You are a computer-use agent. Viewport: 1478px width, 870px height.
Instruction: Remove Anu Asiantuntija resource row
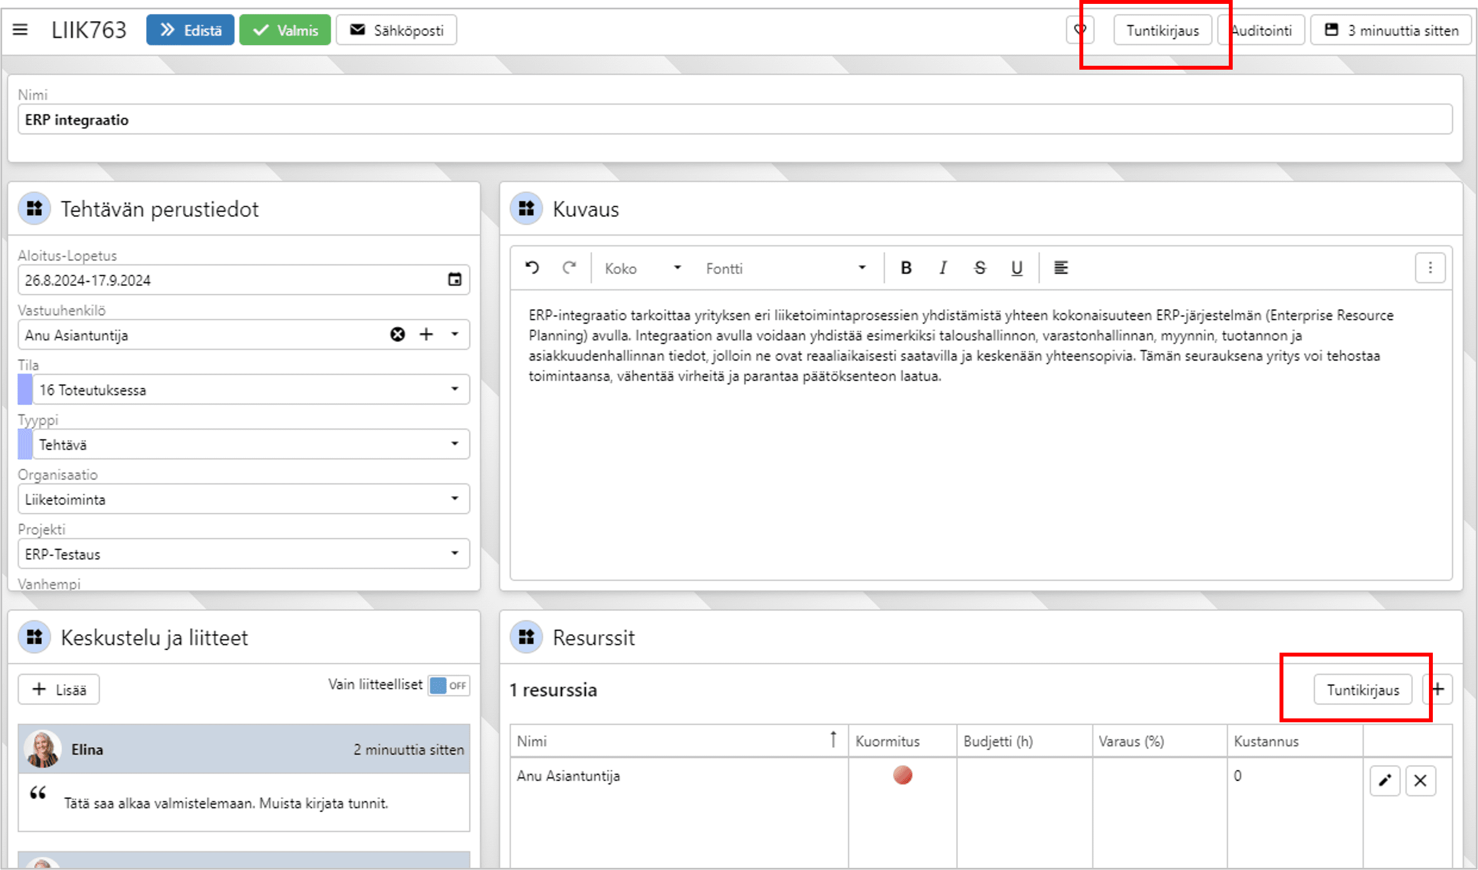click(1420, 780)
